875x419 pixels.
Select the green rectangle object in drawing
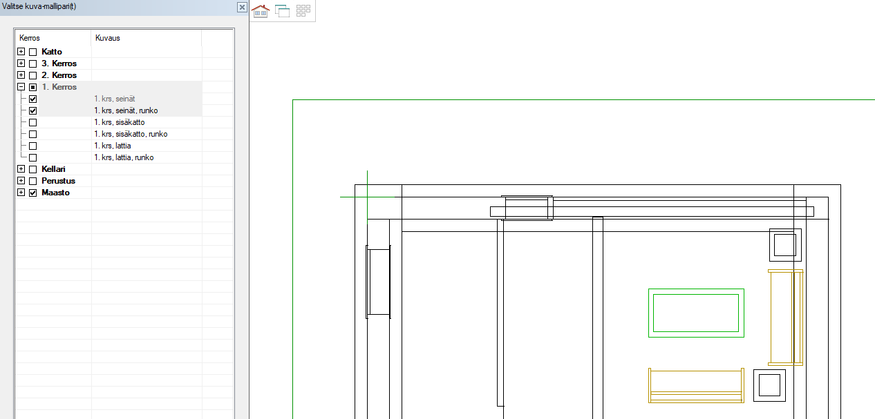pos(696,291)
